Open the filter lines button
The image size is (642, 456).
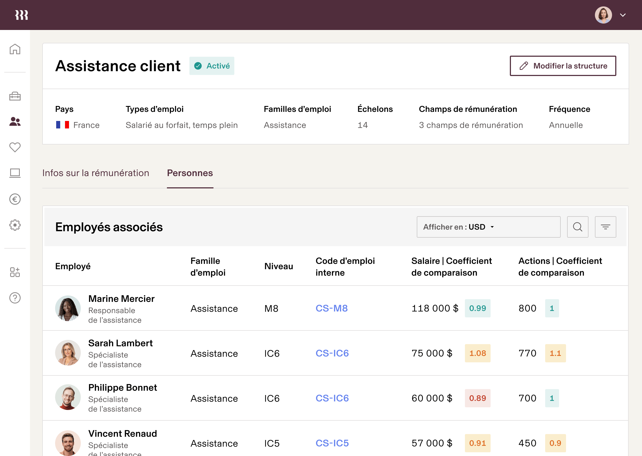pyautogui.click(x=605, y=227)
